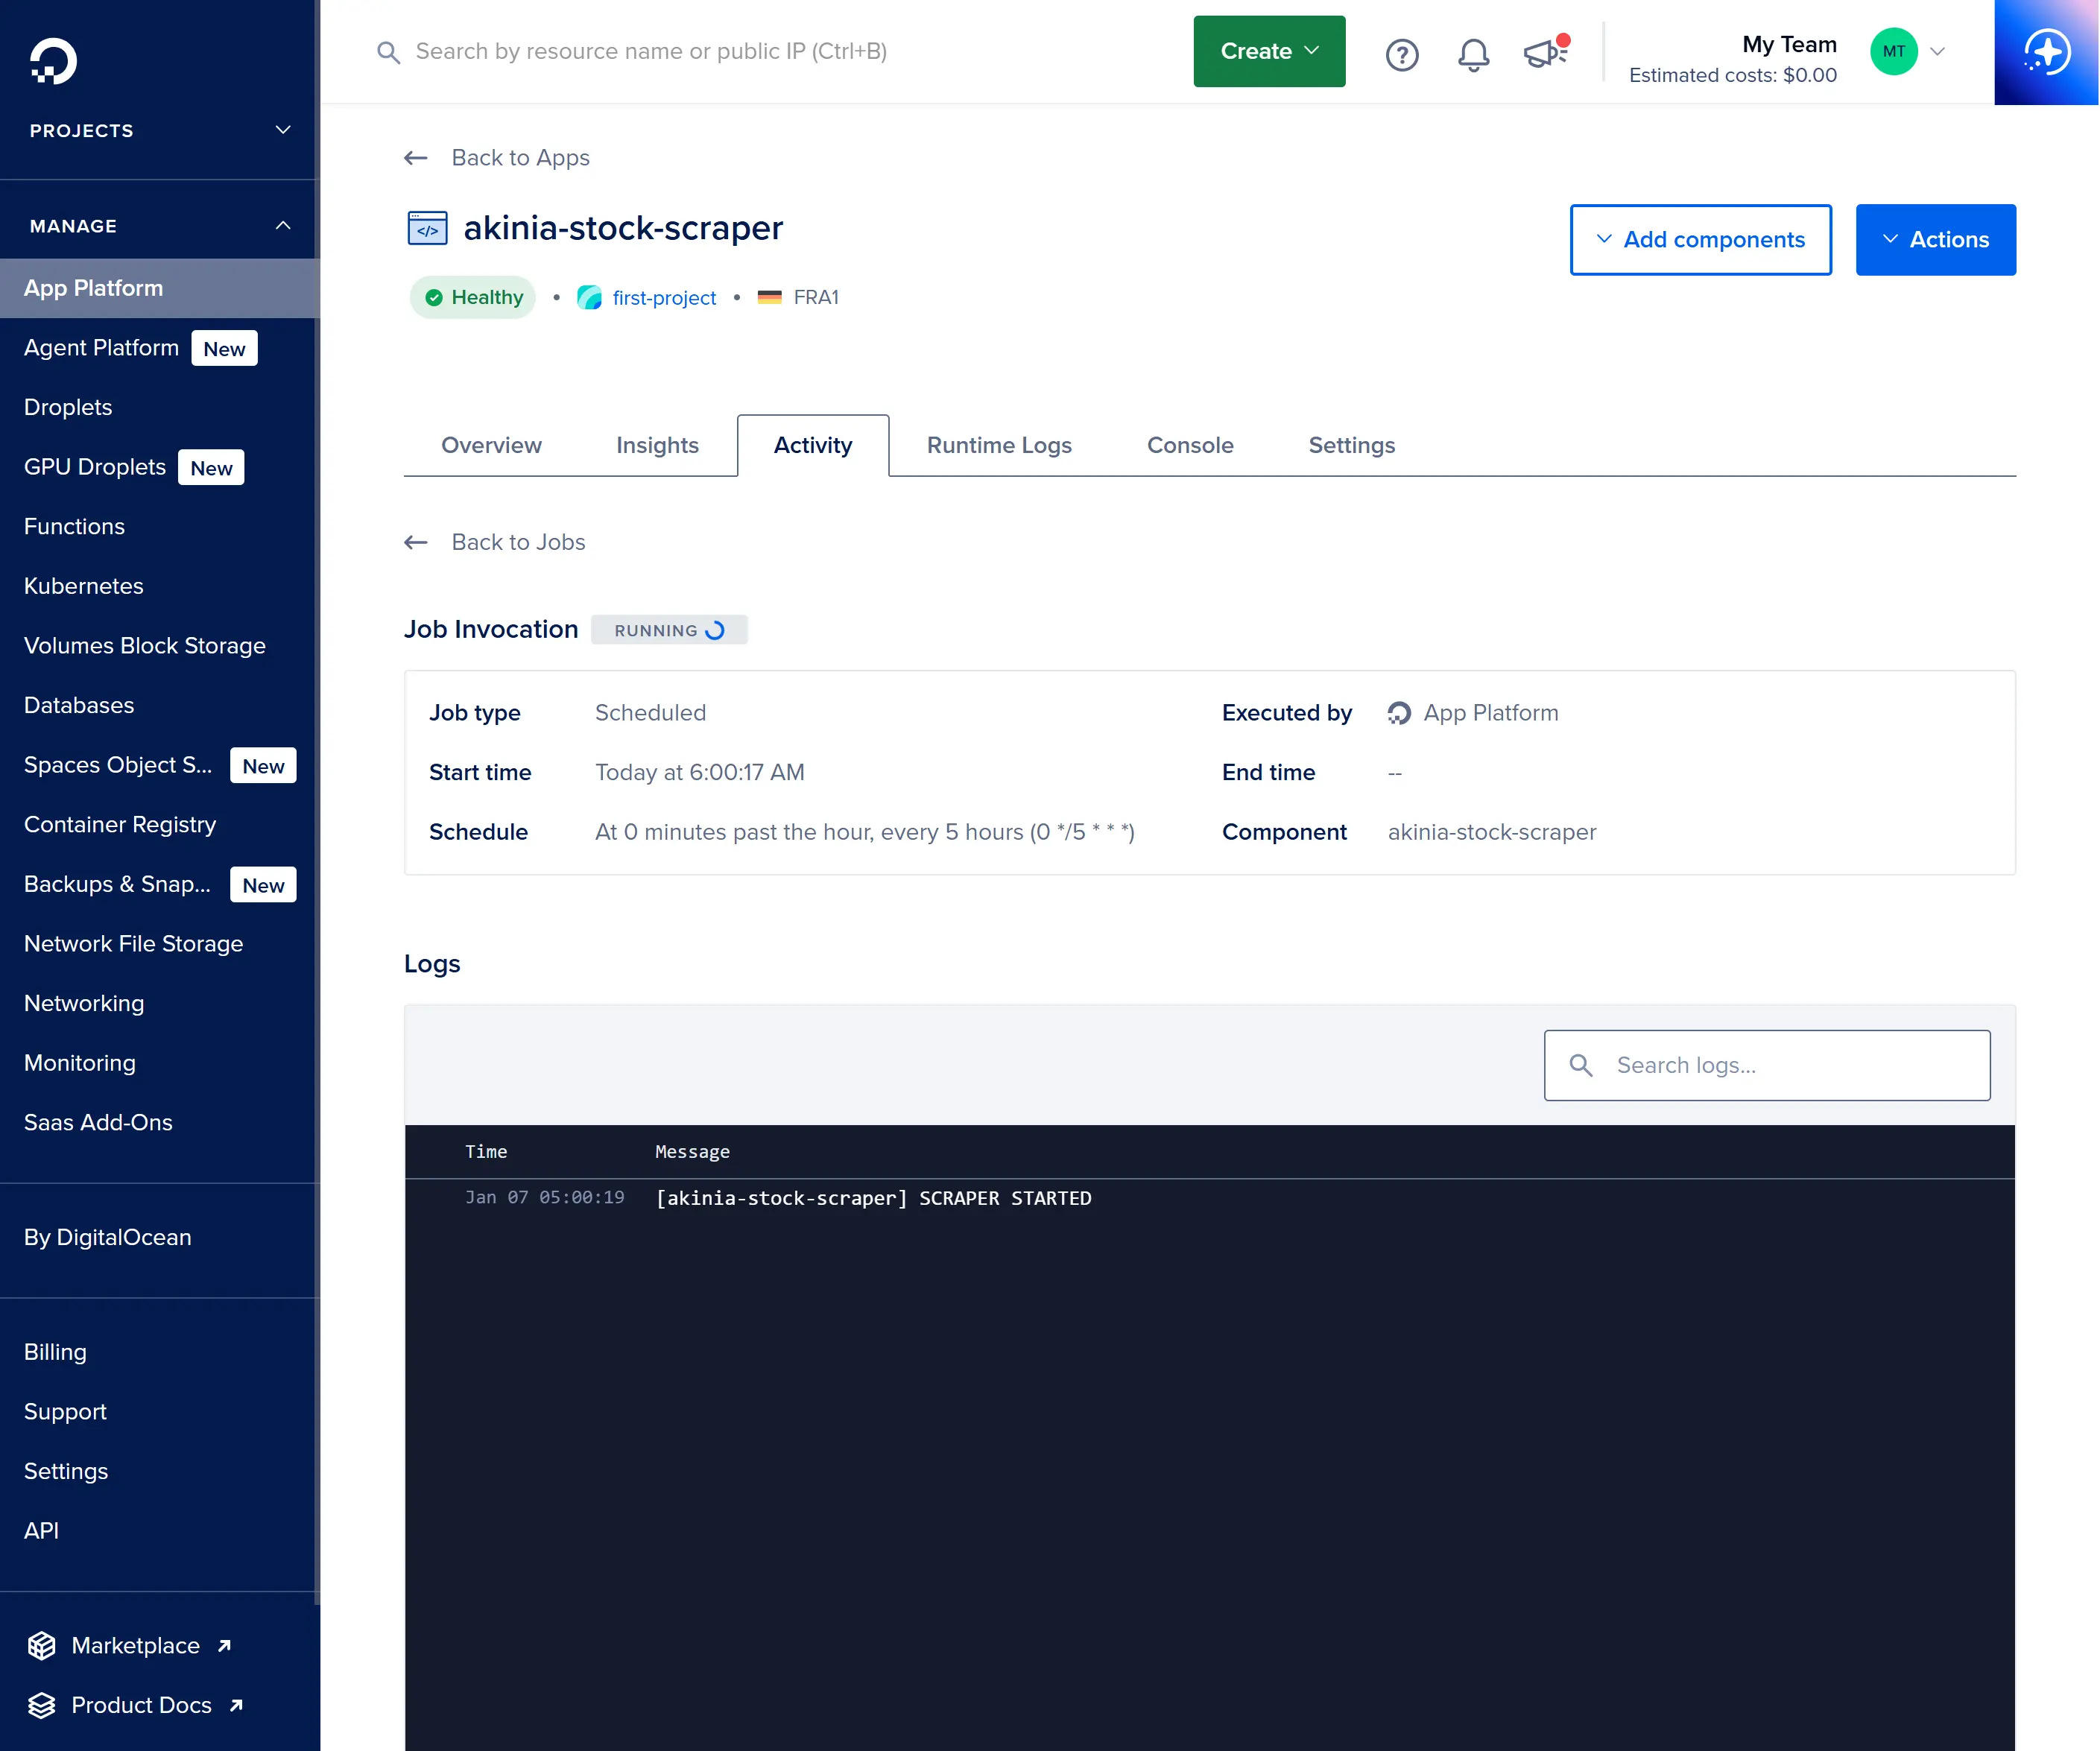This screenshot has height=1751, width=2100.
Task: Click the Healthy status check icon
Action: [434, 297]
